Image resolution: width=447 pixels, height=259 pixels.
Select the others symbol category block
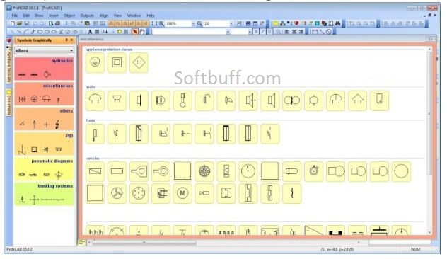tap(44, 119)
